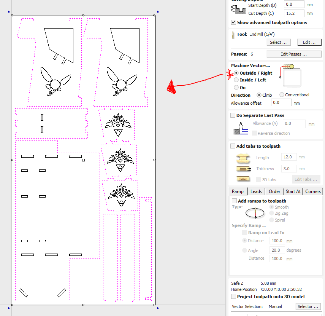
Task: Click the ramp type ellipse diagram
Action: pyautogui.click(x=255, y=213)
